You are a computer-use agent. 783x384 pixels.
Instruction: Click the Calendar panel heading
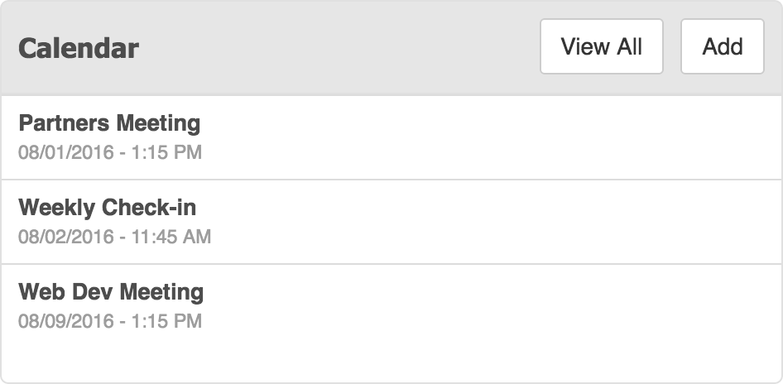79,48
